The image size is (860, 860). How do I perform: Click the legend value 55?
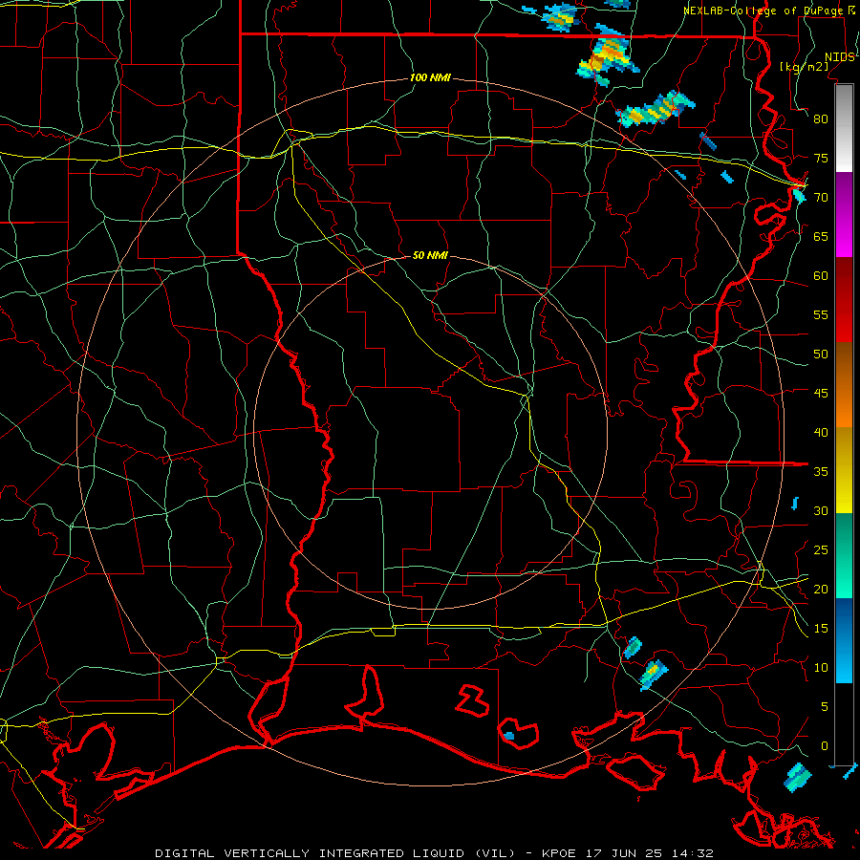tap(821, 314)
